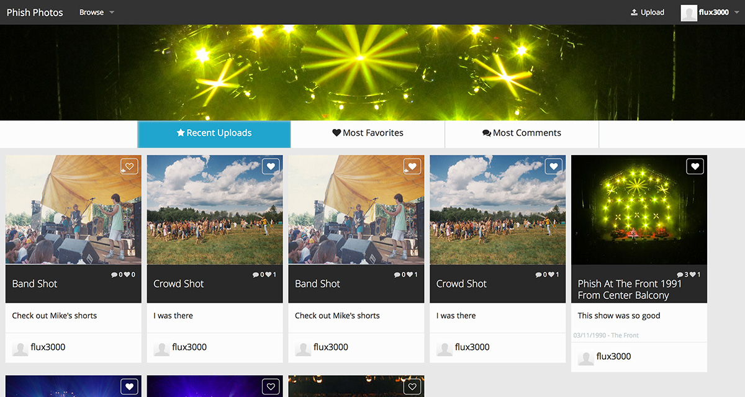Viewport: 745px width, 397px height.
Task: Open 03/11/1990 - The Front show link
Action: click(x=606, y=336)
